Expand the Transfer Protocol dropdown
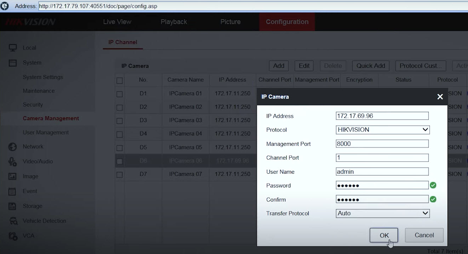The width and height of the screenshot is (468, 254). (x=382, y=213)
